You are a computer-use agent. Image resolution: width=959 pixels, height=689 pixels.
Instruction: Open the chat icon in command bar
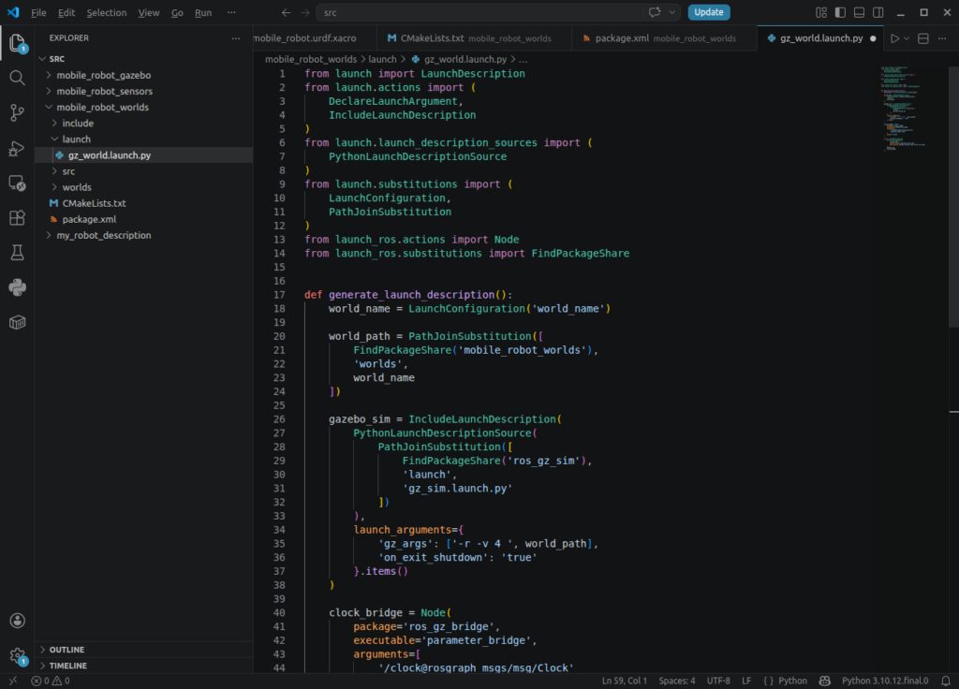[x=655, y=12]
